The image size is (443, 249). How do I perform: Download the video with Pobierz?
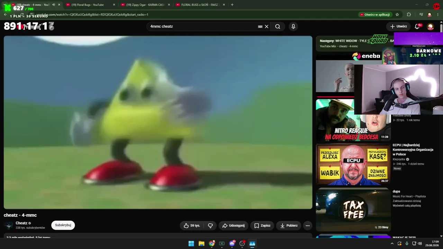pyautogui.click(x=289, y=225)
